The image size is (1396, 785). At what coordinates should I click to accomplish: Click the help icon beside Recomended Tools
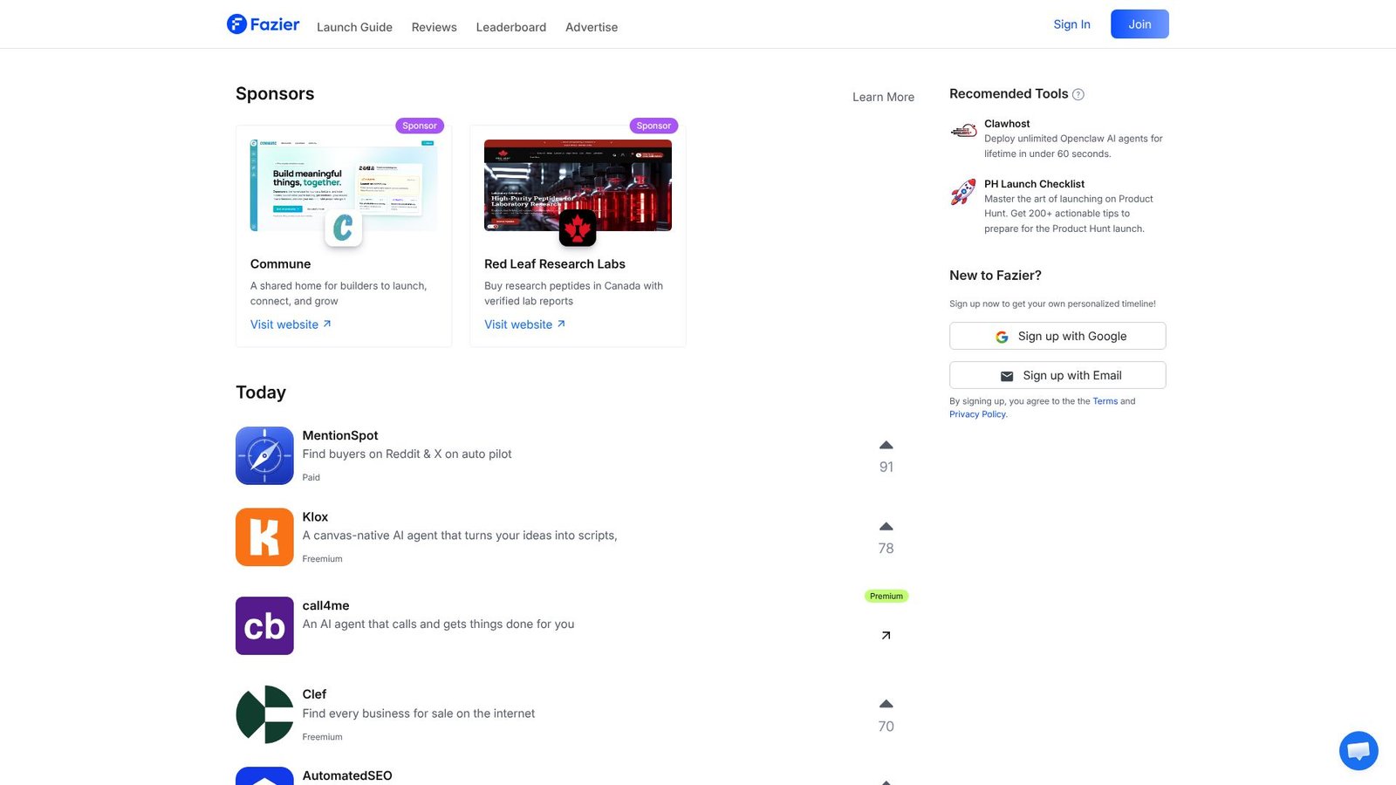coord(1078,94)
